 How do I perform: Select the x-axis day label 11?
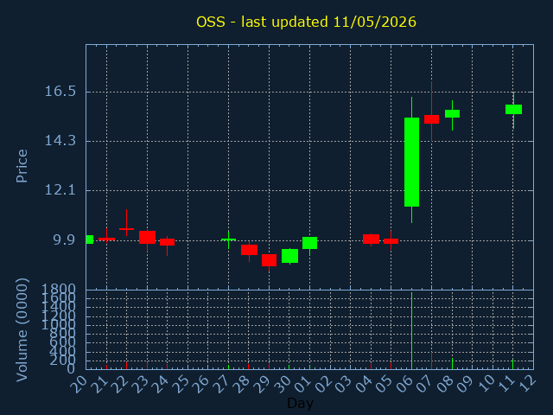505,384
